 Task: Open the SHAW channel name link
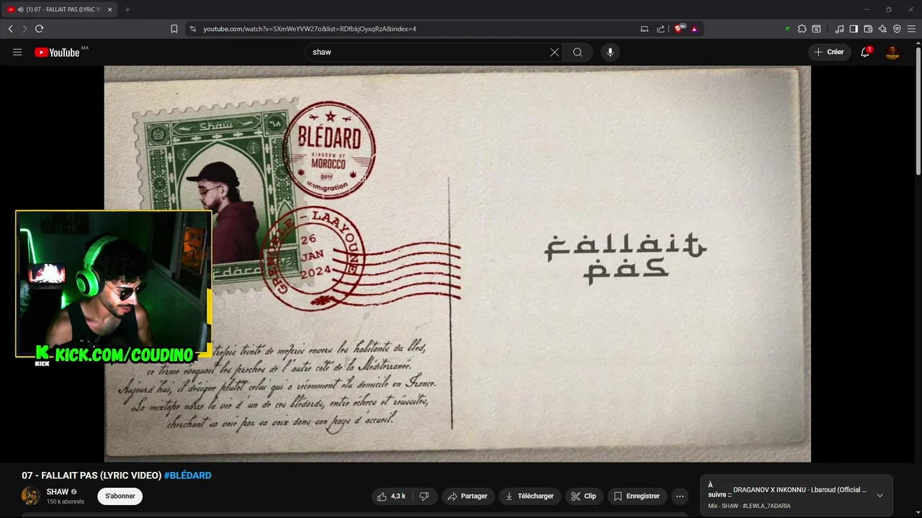(58, 492)
